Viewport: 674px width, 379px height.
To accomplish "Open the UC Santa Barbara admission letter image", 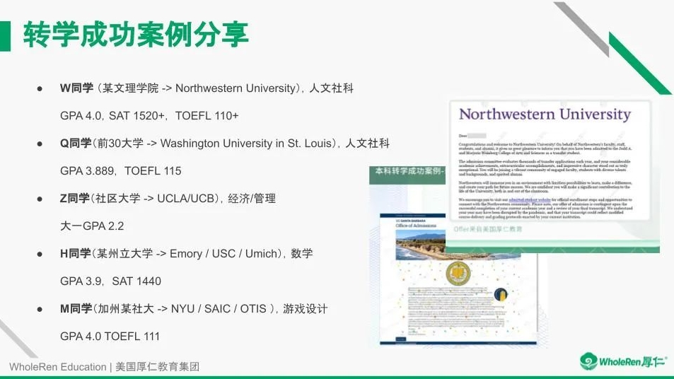I will tap(458, 279).
